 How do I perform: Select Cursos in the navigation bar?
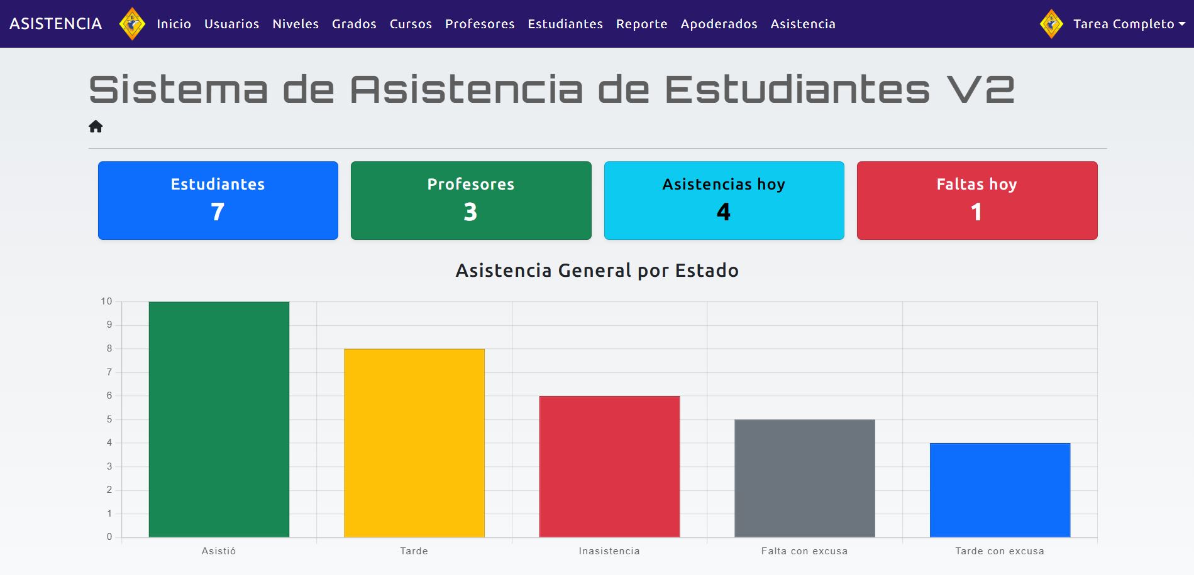coord(411,24)
